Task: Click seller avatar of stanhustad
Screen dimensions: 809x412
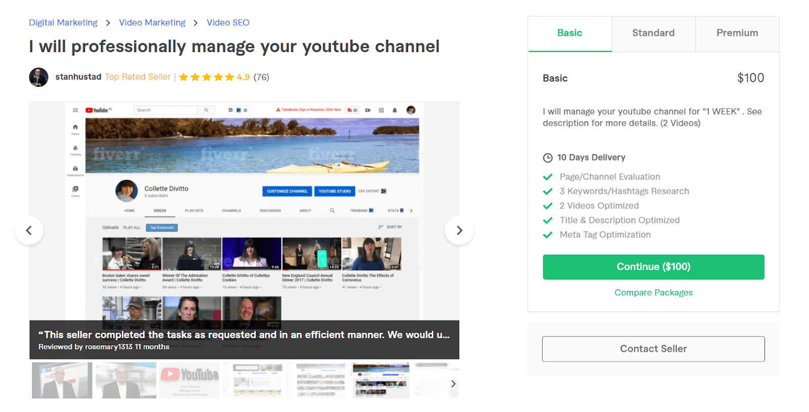Action: 38,77
